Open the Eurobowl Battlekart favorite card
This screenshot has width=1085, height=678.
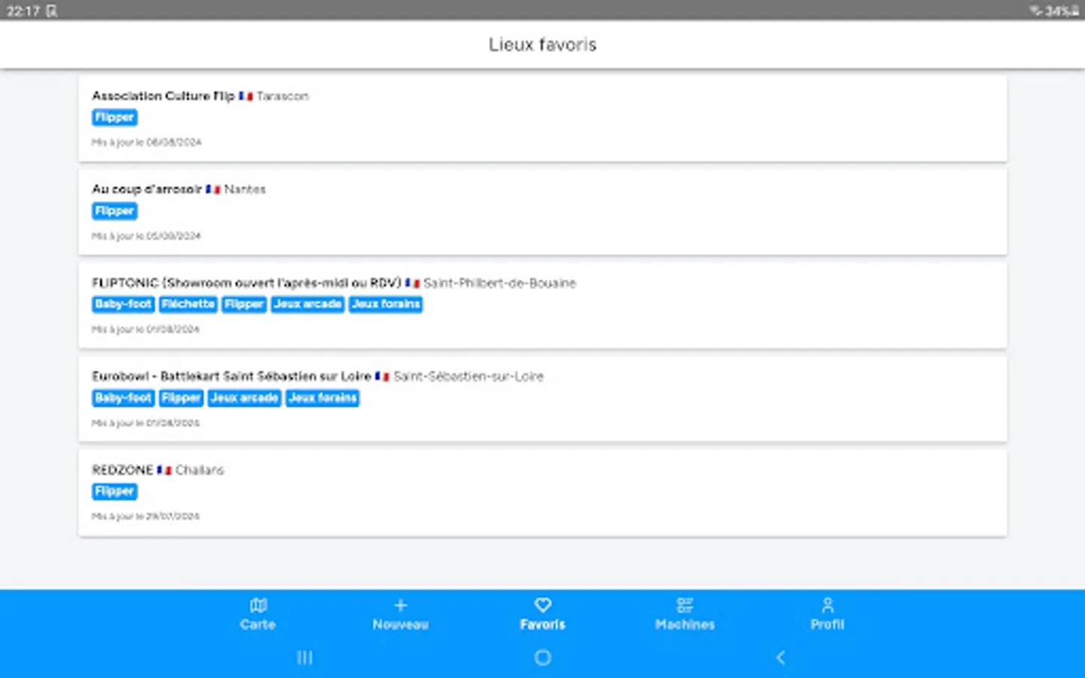click(542, 399)
